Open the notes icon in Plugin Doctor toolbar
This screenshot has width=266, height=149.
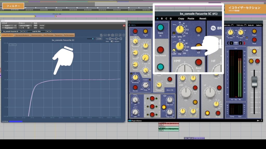(101, 35)
